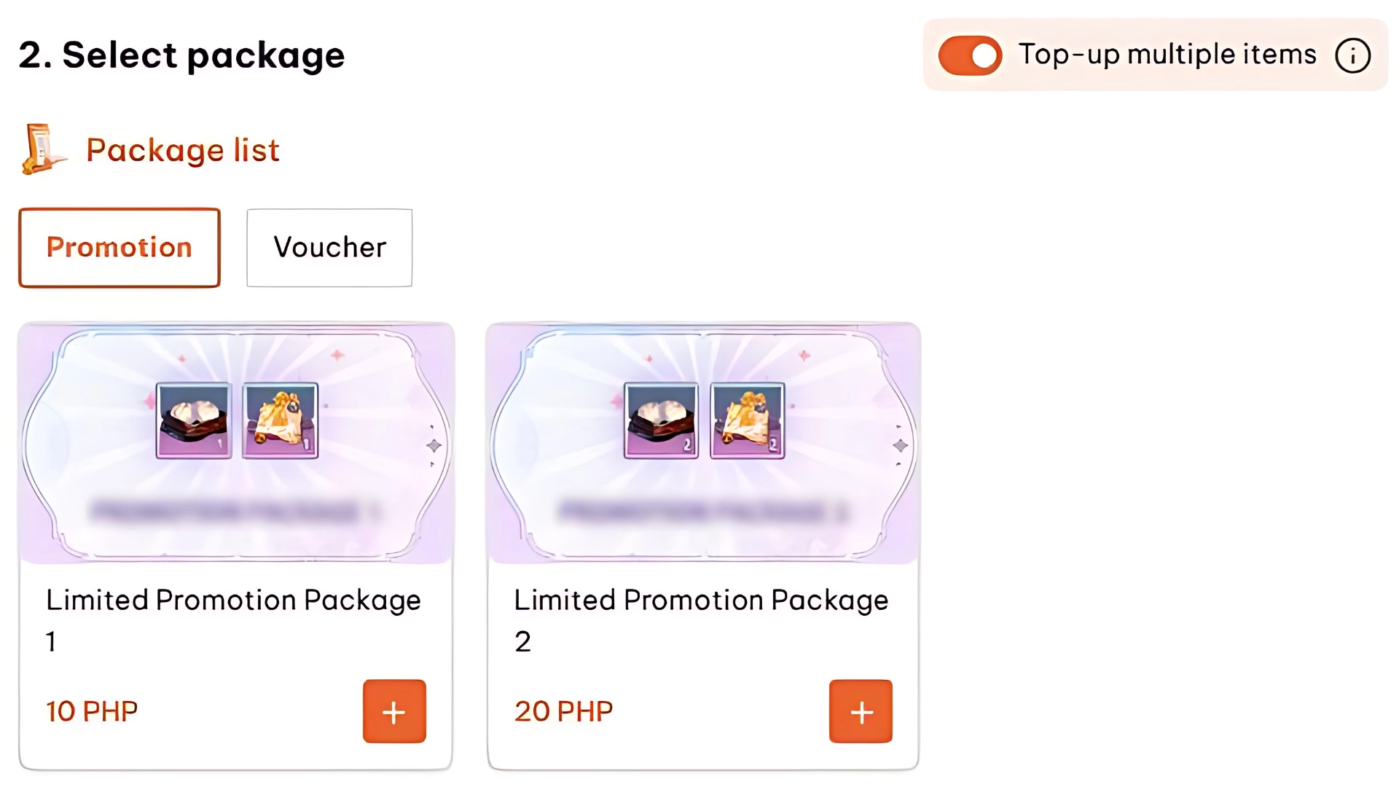Select the Promotion tab
The width and height of the screenshot is (1399, 787).
(x=119, y=248)
